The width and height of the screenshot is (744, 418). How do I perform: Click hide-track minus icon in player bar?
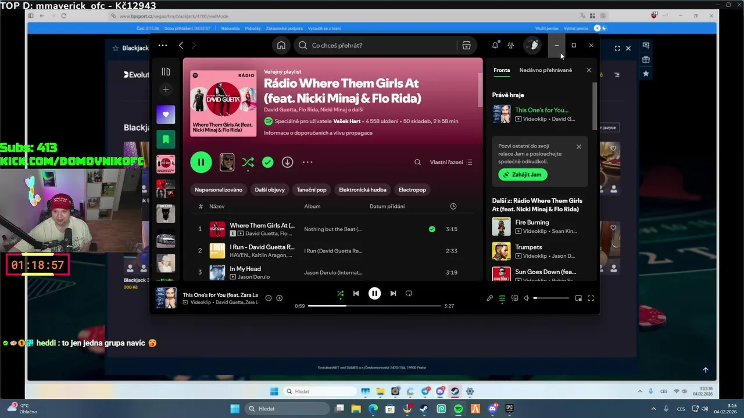(269, 298)
